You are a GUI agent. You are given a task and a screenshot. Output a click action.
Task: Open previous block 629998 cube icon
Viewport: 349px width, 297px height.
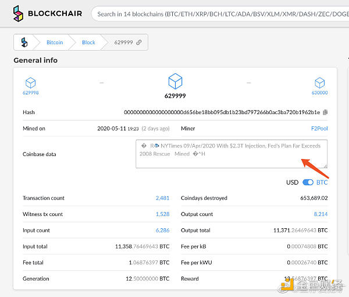(30, 83)
